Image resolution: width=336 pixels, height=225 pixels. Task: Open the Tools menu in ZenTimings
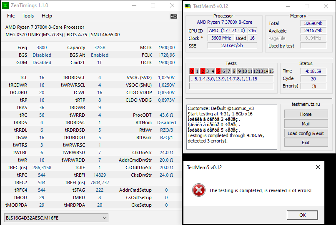28,16
